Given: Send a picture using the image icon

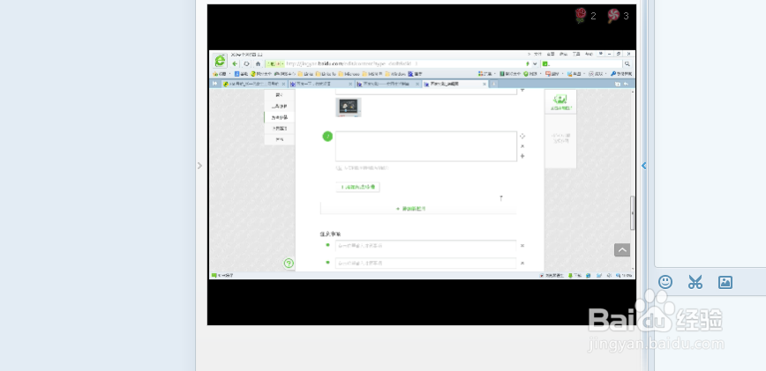Looking at the screenshot, I should pyautogui.click(x=725, y=282).
